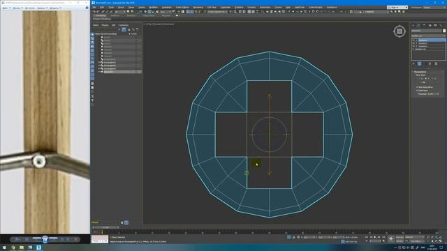The image size is (447, 251).
Task: Open the Rendering menu
Action: tap(198, 8)
